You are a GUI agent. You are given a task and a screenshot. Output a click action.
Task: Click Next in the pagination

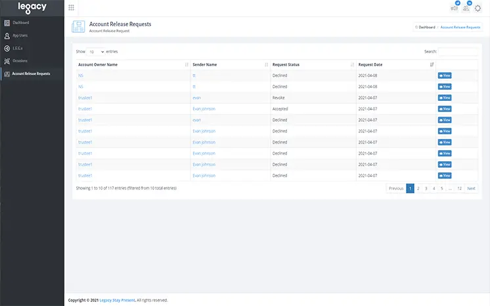[x=471, y=188]
